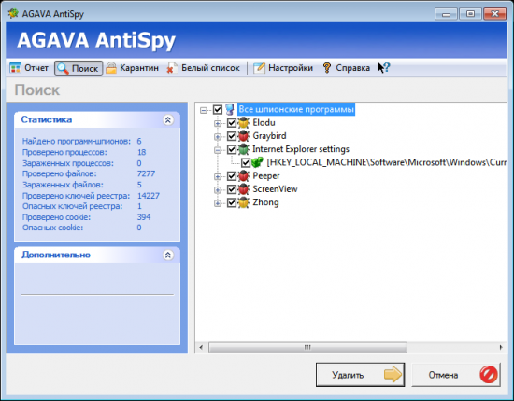Uncheck the Graybird checkbox

[232, 136]
